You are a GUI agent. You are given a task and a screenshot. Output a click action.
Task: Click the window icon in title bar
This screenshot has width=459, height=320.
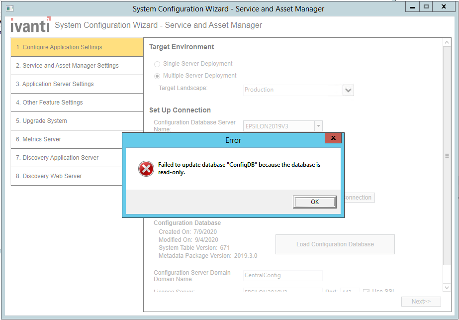[x=9, y=8]
